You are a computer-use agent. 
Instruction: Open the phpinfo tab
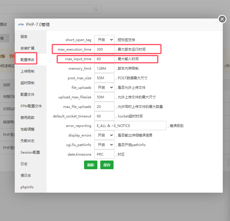click(x=31, y=187)
